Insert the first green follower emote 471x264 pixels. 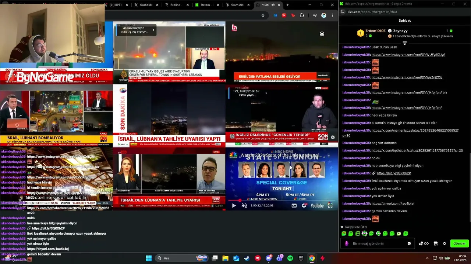pos(344,234)
